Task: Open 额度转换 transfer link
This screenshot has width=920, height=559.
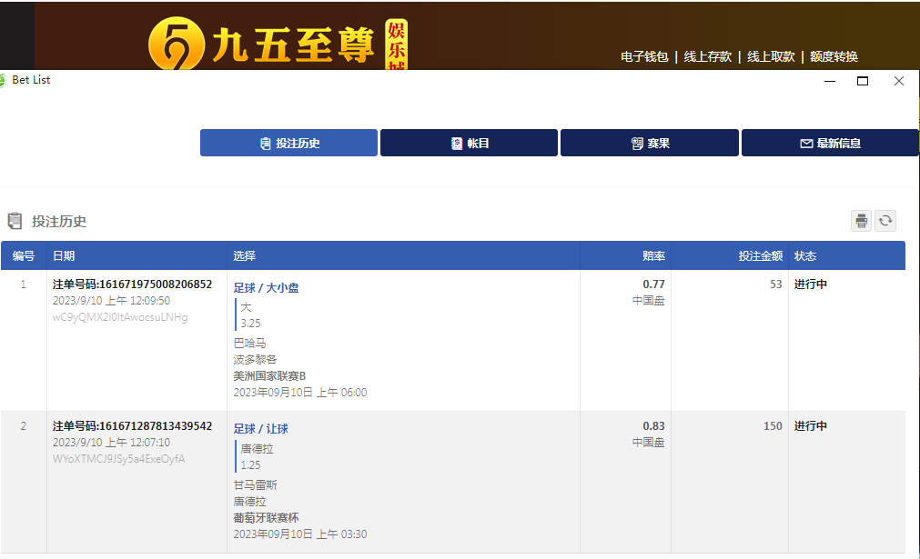Action: point(834,57)
